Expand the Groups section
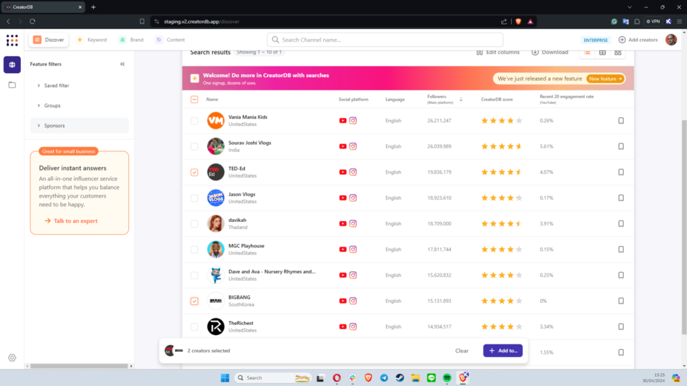The width and height of the screenshot is (687, 386). click(x=79, y=105)
